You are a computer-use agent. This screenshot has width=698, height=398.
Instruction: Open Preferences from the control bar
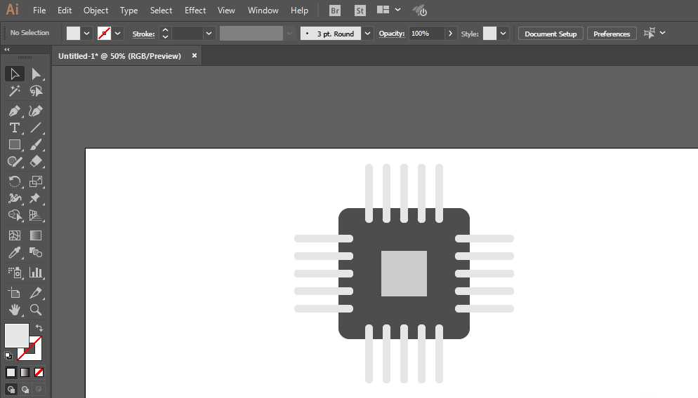pyautogui.click(x=611, y=34)
